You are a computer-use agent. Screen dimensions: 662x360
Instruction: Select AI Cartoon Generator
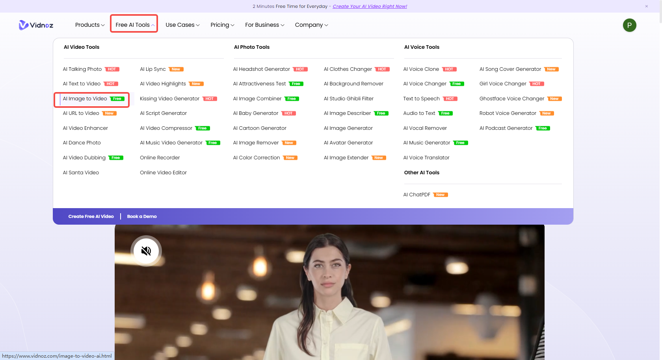pyautogui.click(x=260, y=128)
